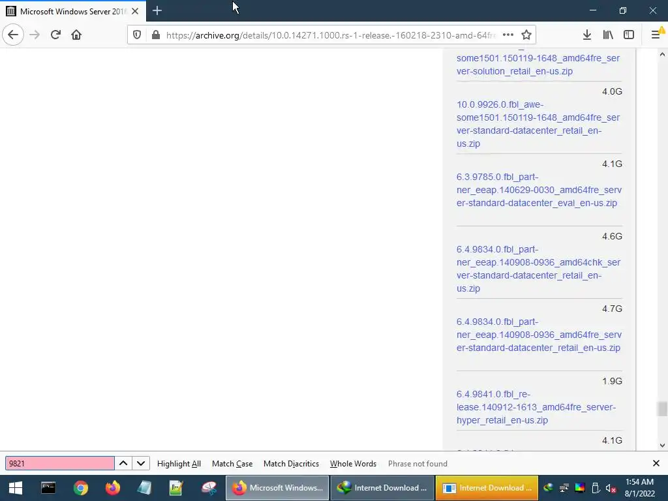Viewport: 668px width, 501px height.
Task: Open tracking protection shield info
Action: tap(137, 35)
